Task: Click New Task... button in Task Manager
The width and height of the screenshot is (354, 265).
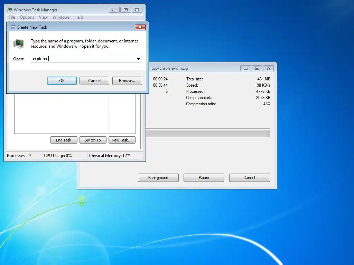Action: tap(122, 140)
